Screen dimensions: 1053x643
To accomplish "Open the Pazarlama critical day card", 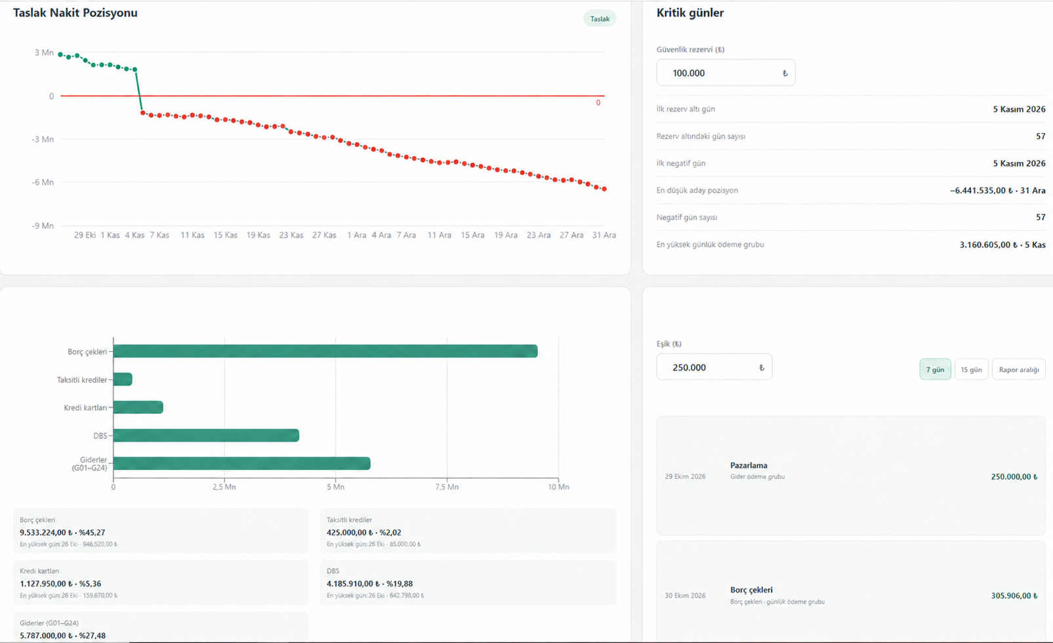I will [x=851, y=476].
